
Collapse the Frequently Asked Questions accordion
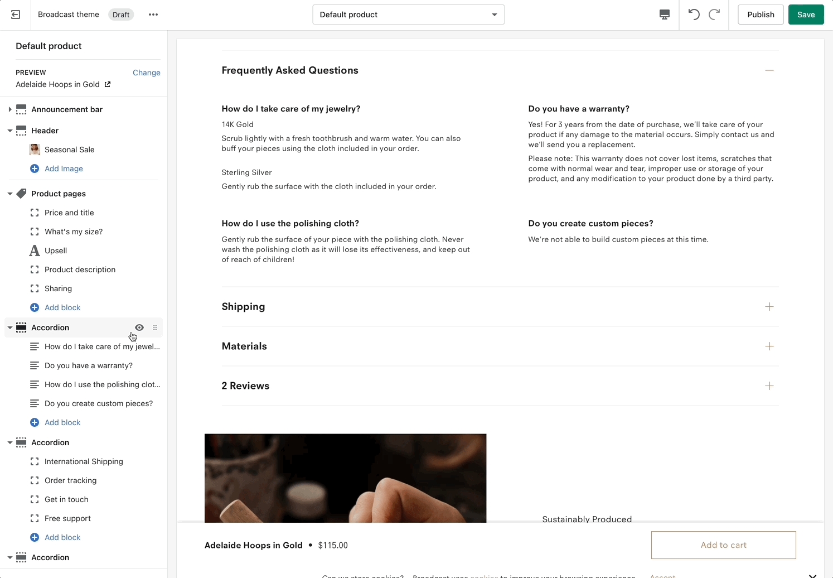(x=769, y=70)
